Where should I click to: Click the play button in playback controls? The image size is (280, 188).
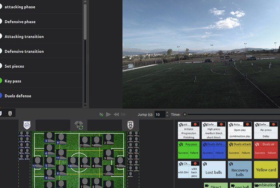pyautogui.click(x=108, y=114)
